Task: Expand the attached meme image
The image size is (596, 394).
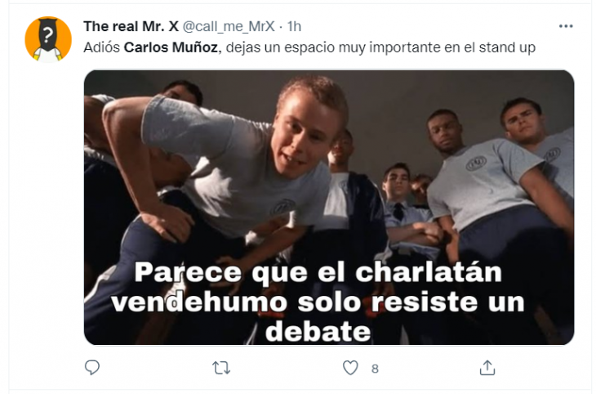Action: tap(329, 208)
